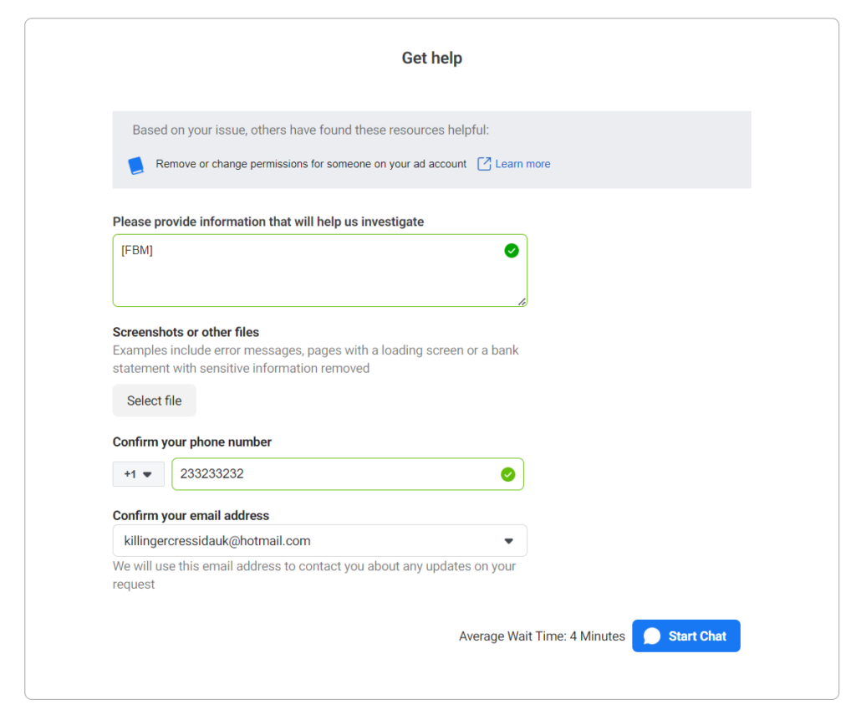Click the Average Wait Time text
This screenshot has height=720, width=856.
point(542,636)
